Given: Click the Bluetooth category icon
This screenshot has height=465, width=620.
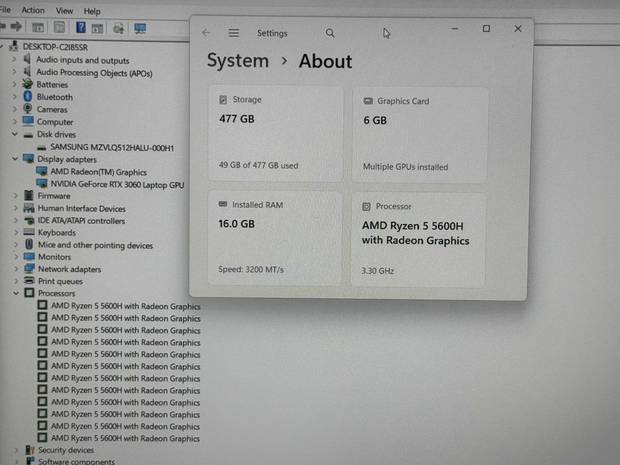Looking at the screenshot, I should point(28,96).
